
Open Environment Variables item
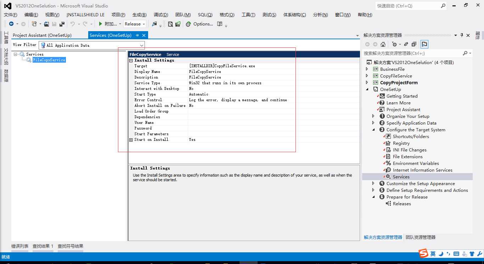416,163
